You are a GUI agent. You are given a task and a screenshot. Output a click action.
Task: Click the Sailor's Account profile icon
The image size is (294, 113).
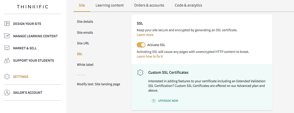(x=7, y=92)
